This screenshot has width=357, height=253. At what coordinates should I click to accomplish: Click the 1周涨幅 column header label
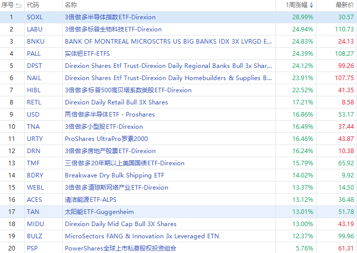[x=297, y=5]
